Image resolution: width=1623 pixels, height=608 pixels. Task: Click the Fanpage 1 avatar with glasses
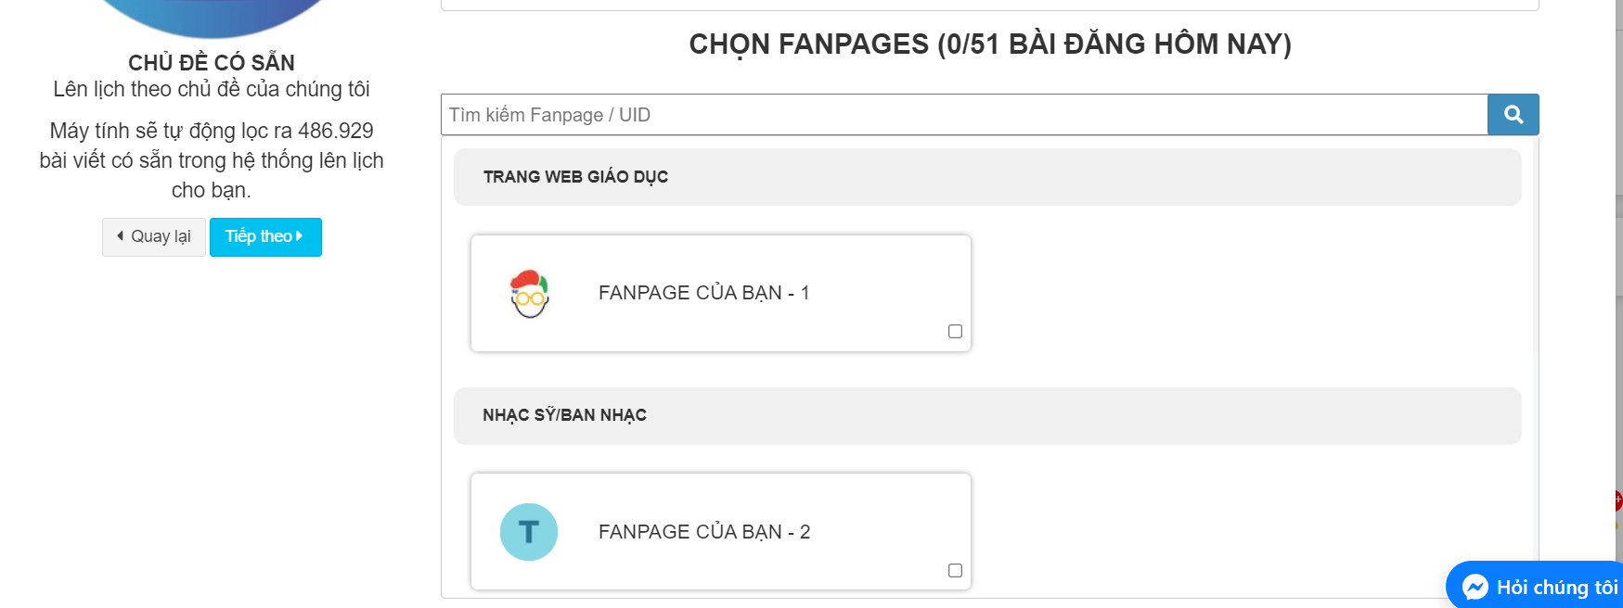pos(530,294)
